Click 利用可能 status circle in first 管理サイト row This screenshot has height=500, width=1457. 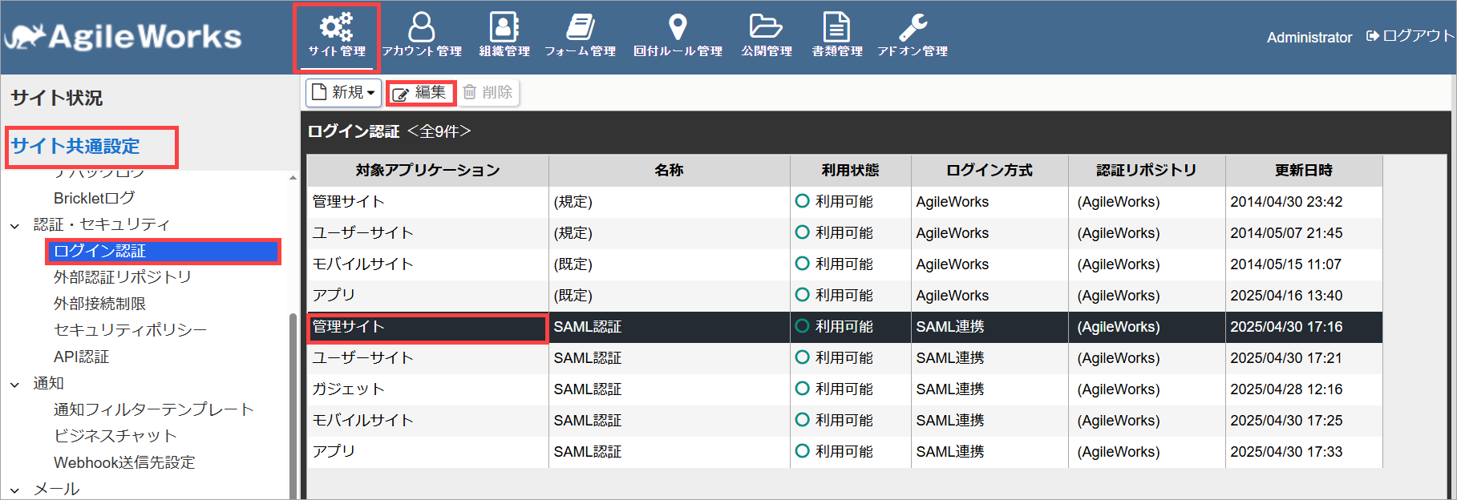pyautogui.click(x=802, y=201)
